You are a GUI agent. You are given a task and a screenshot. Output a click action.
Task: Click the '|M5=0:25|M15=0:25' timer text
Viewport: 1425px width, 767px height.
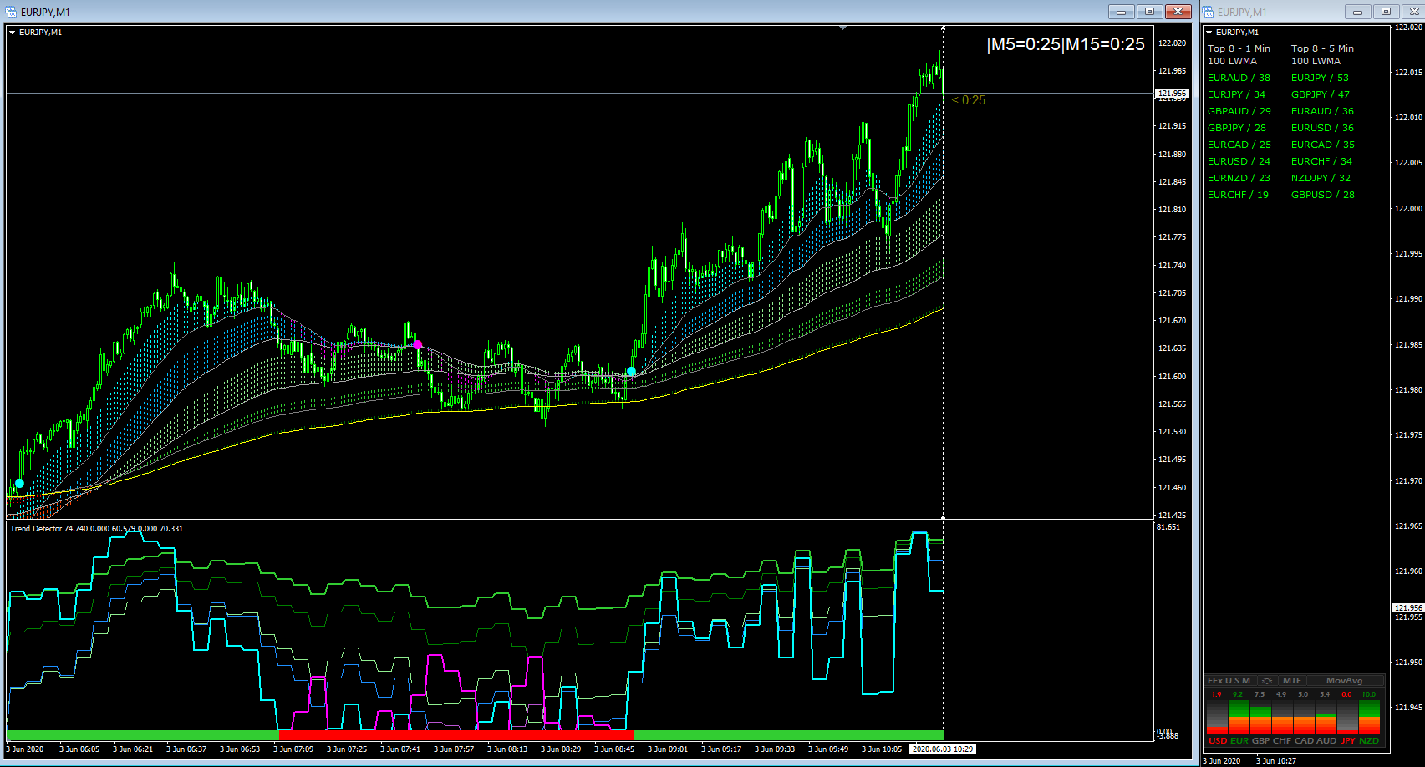[x=1066, y=44]
